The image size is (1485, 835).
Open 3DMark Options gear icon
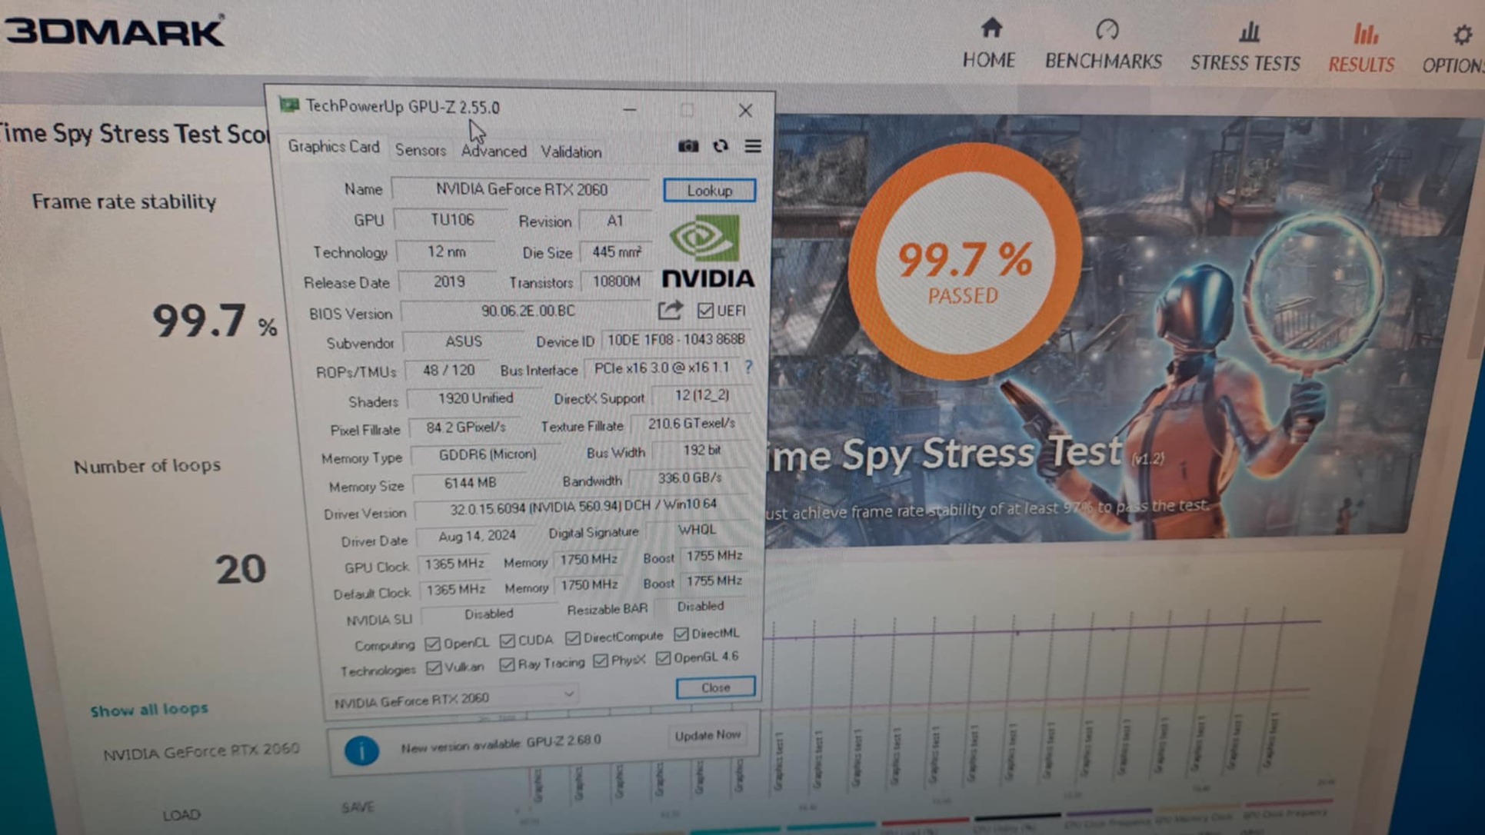1461,35
